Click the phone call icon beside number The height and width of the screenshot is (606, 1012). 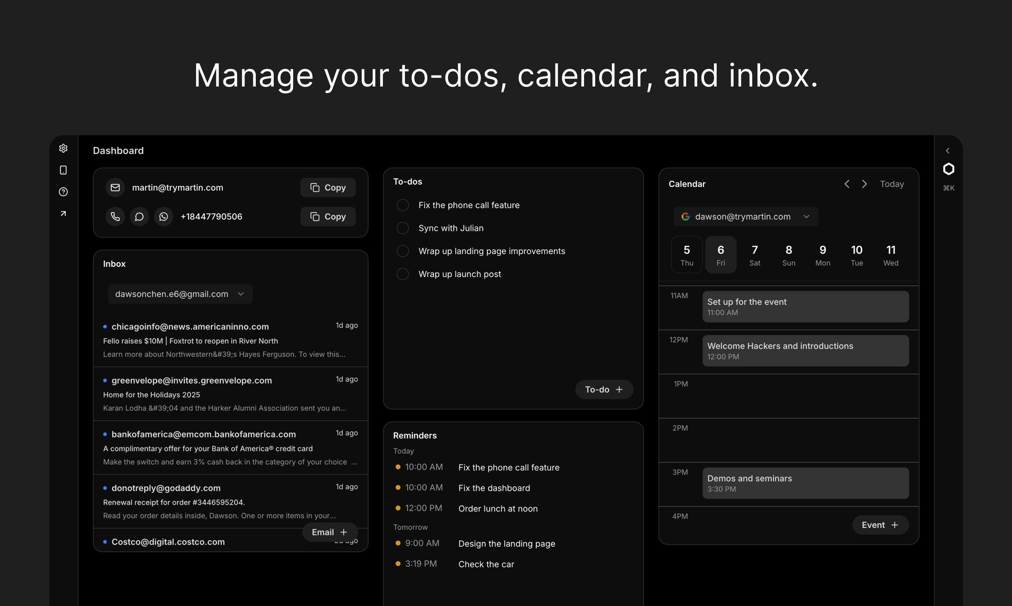[x=116, y=216]
